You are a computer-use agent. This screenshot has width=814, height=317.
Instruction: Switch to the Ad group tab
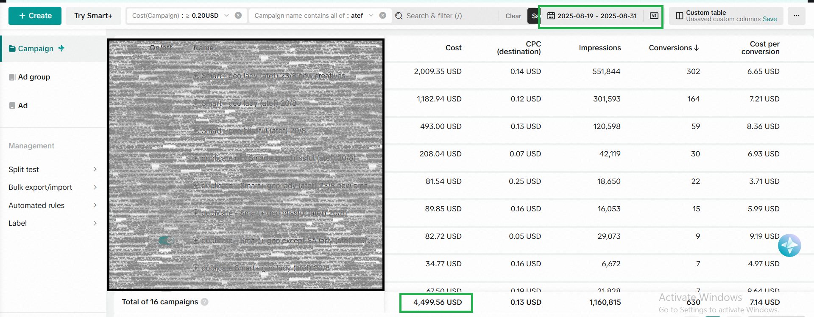click(x=34, y=77)
